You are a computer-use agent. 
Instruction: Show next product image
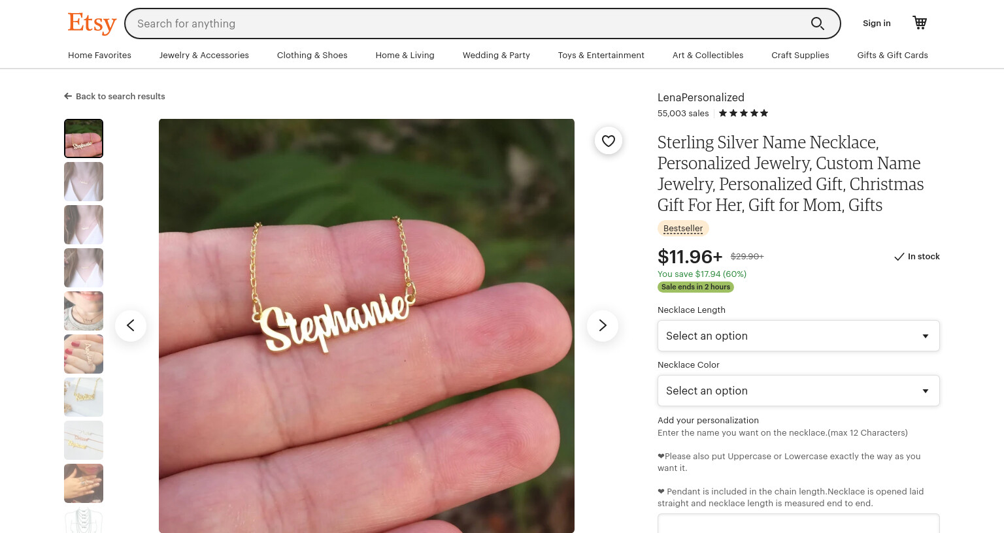coord(603,325)
